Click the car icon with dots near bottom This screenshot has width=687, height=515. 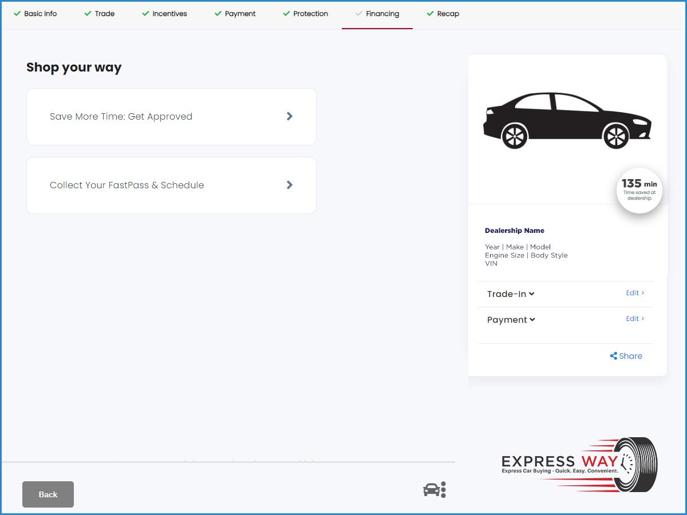point(434,490)
